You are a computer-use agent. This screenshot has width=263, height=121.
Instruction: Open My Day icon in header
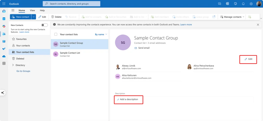pos(235,4)
